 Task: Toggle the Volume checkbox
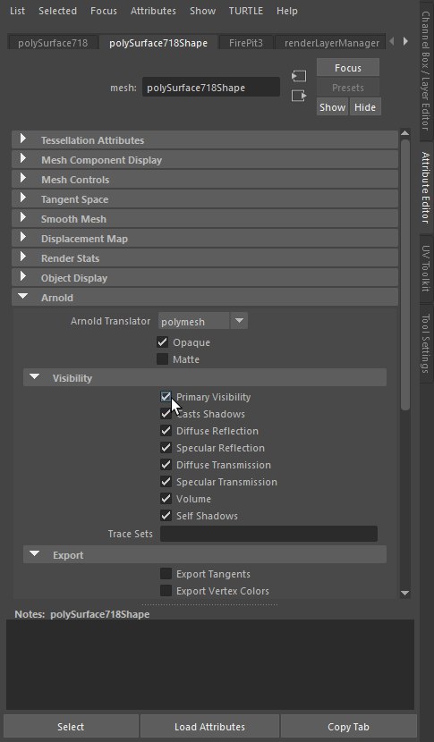166,499
